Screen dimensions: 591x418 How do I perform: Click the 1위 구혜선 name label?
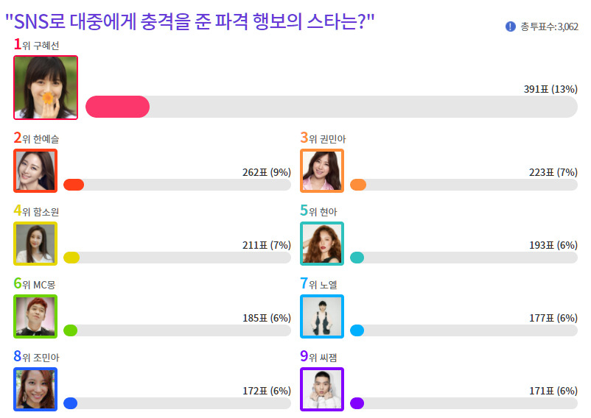37,45
